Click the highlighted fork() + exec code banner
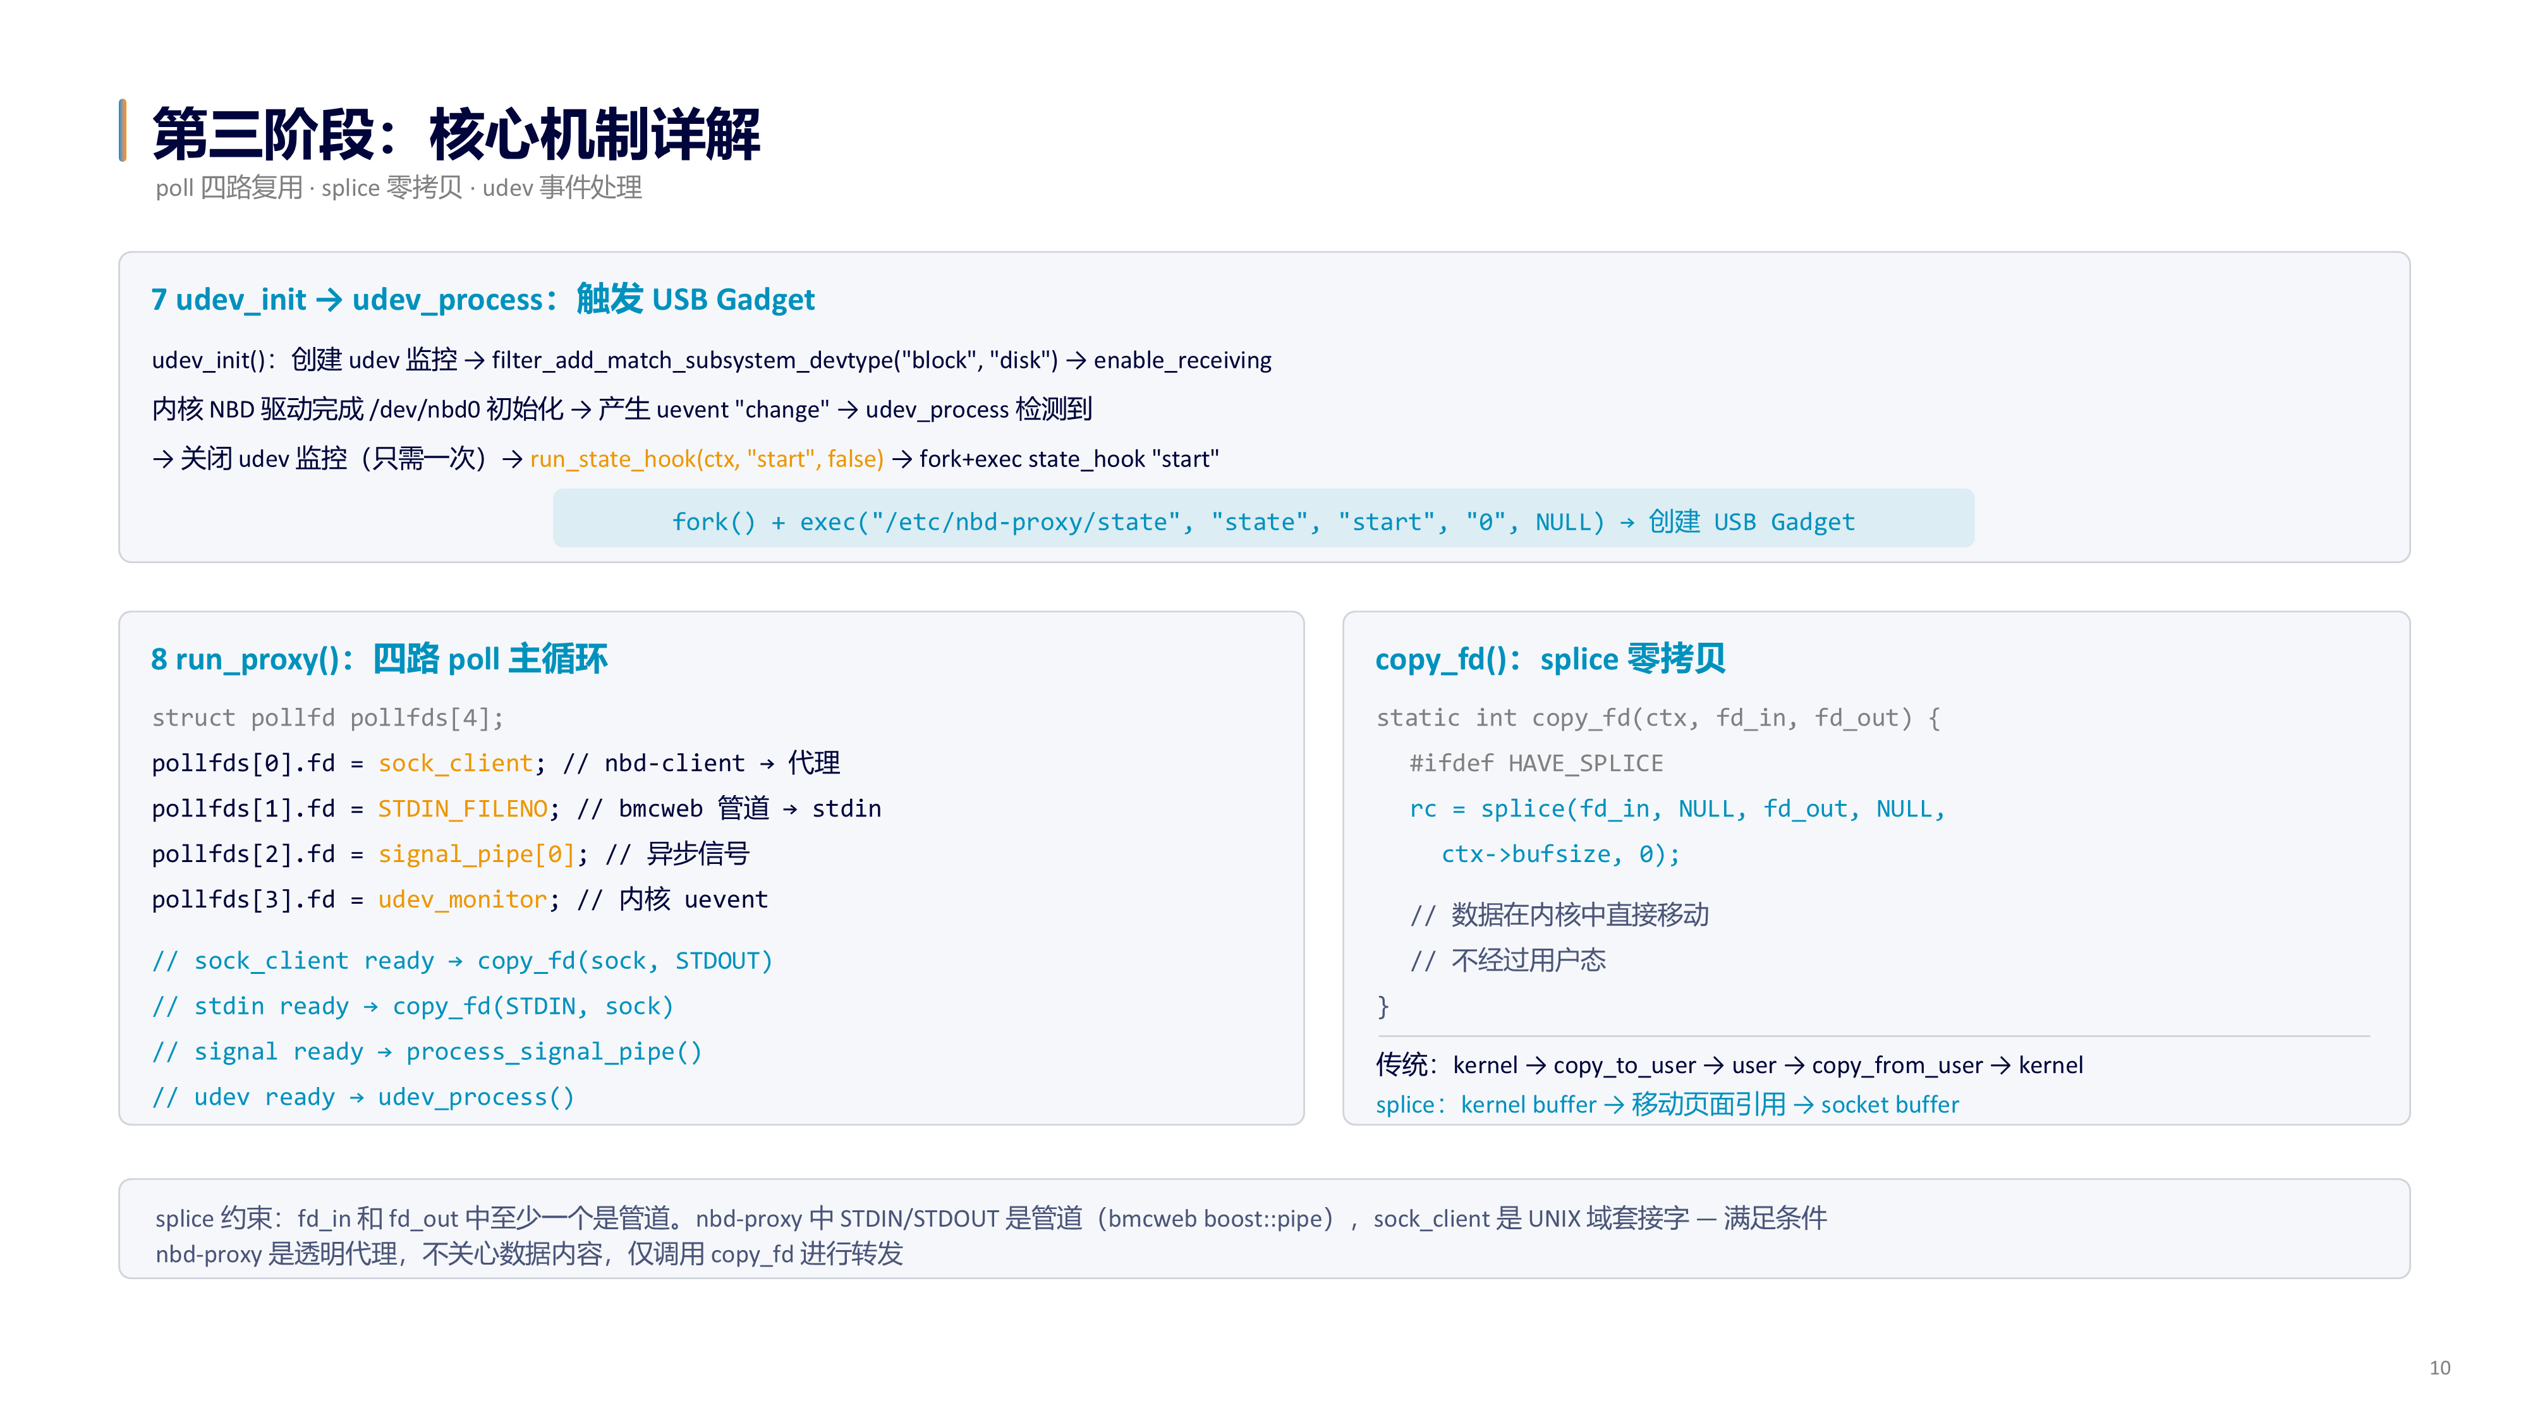This screenshot has width=2528, height=1422. [1263, 521]
